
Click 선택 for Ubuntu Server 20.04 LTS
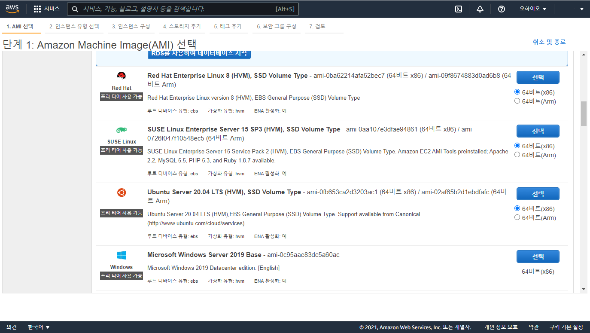point(538,194)
